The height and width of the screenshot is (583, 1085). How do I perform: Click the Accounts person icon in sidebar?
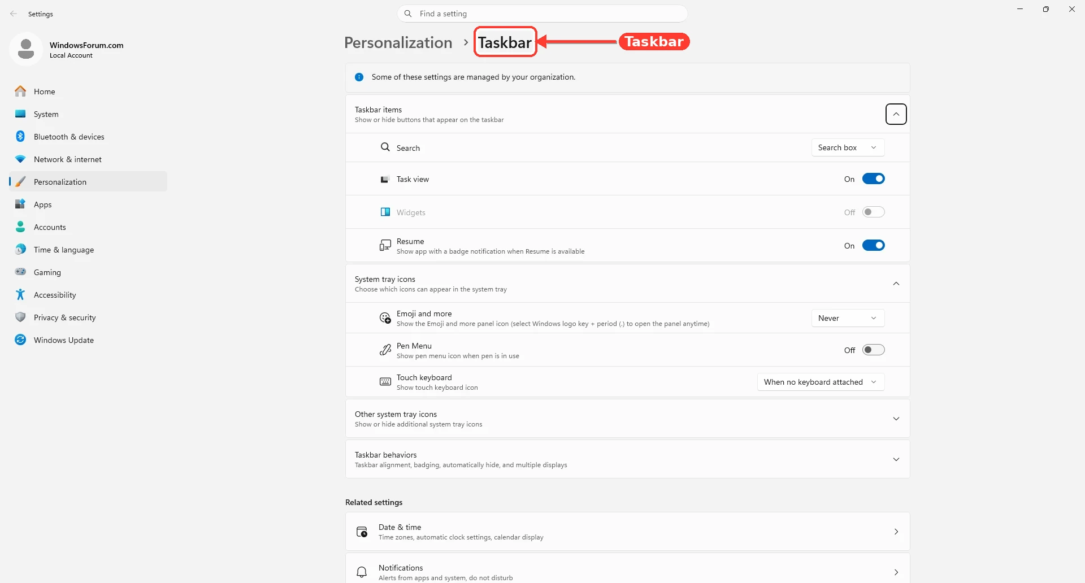tap(20, 227)
